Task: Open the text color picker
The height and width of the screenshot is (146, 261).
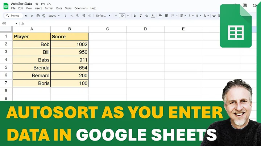Action: click(153, 16)
